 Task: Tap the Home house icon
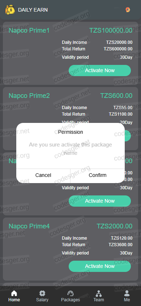pyautogui.click(x=14, y=293)
